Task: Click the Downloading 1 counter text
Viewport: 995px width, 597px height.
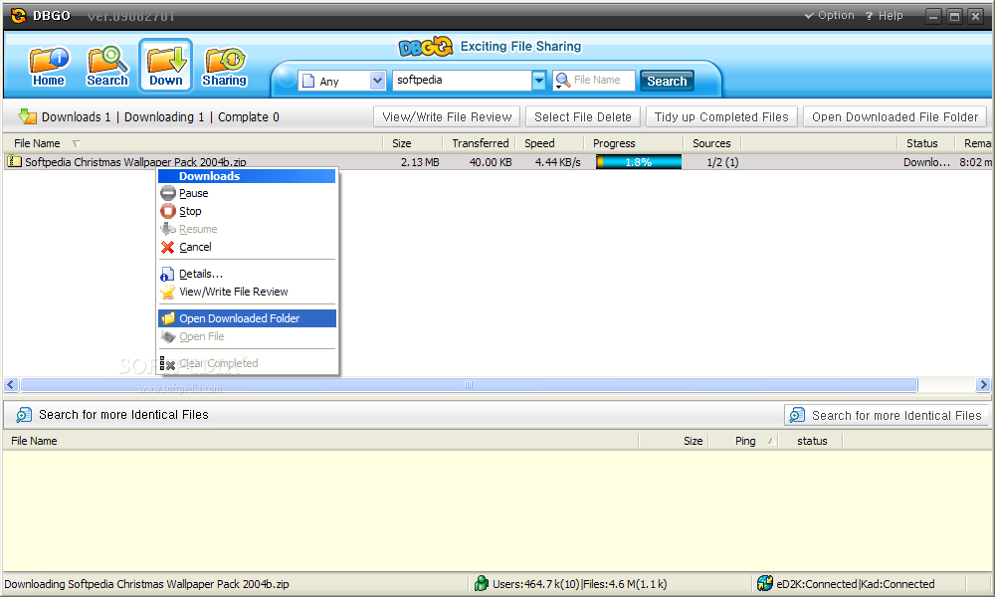Action: coord(164,116)
